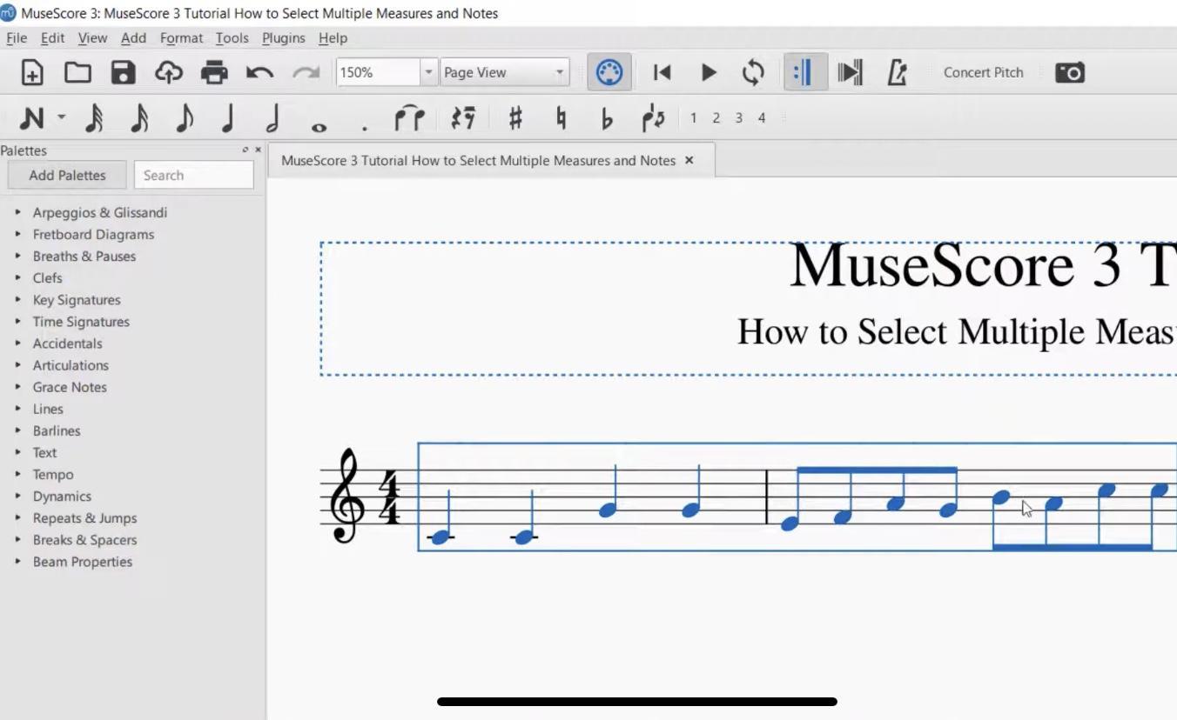Toggle the metronome icon

tap(897, 72)
